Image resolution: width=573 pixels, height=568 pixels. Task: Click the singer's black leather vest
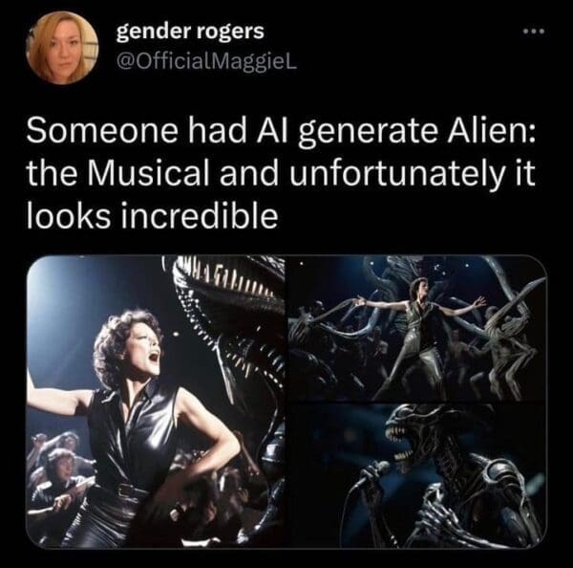(136, 432)
